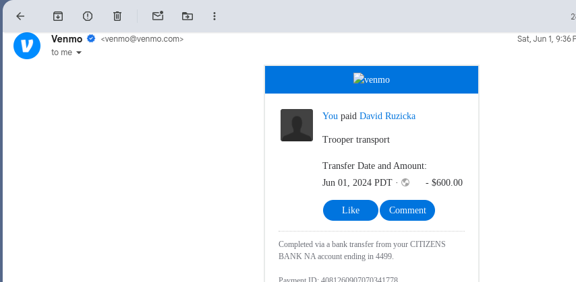576x282 pixels.
Task: Click the venmo@venmo.com sender address
Action: (x=142, y=39)
